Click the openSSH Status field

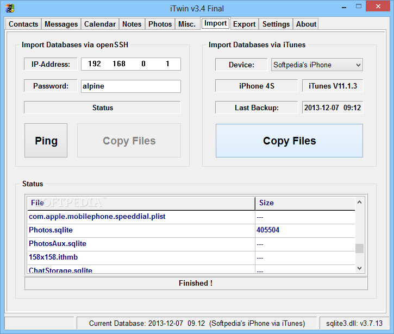click(x=102, y=108)
